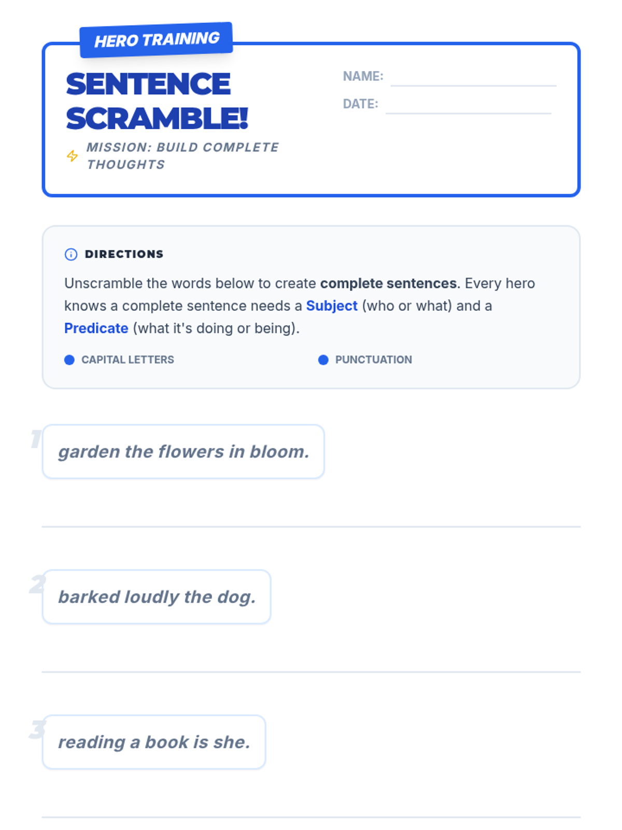Click the number 1 marker

pyautogui.click(x=35, y=439)
